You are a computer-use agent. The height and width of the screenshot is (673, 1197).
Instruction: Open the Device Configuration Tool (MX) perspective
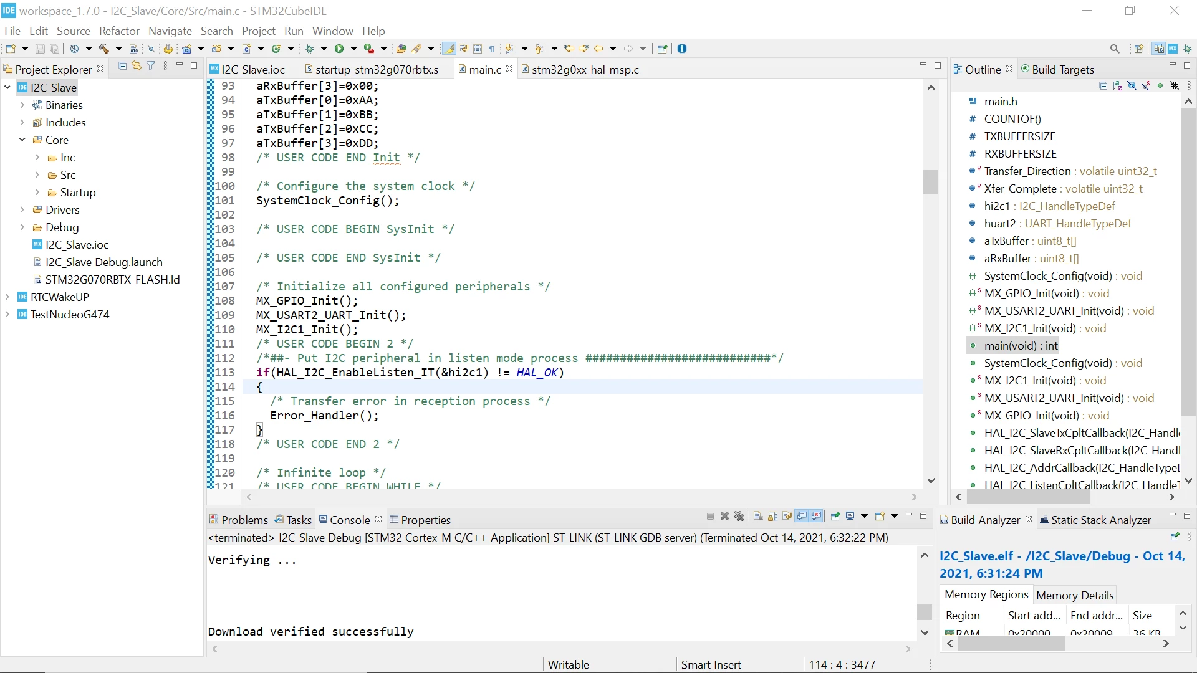1173,49
